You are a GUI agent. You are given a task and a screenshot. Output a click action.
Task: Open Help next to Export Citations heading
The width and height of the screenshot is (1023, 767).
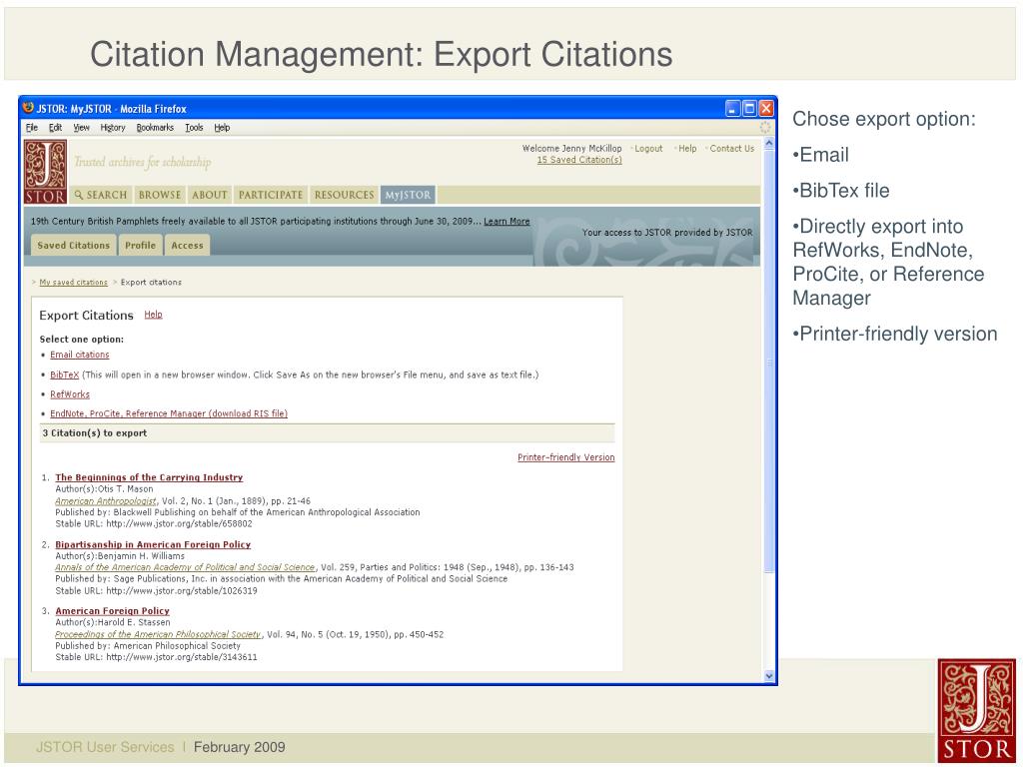click(x=153, y=315)
